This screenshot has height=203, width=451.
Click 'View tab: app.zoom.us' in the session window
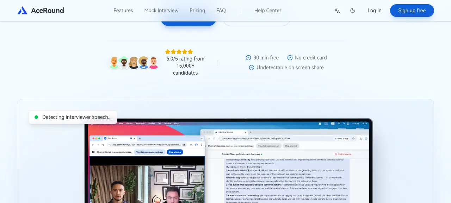click(x=268, y=146)
